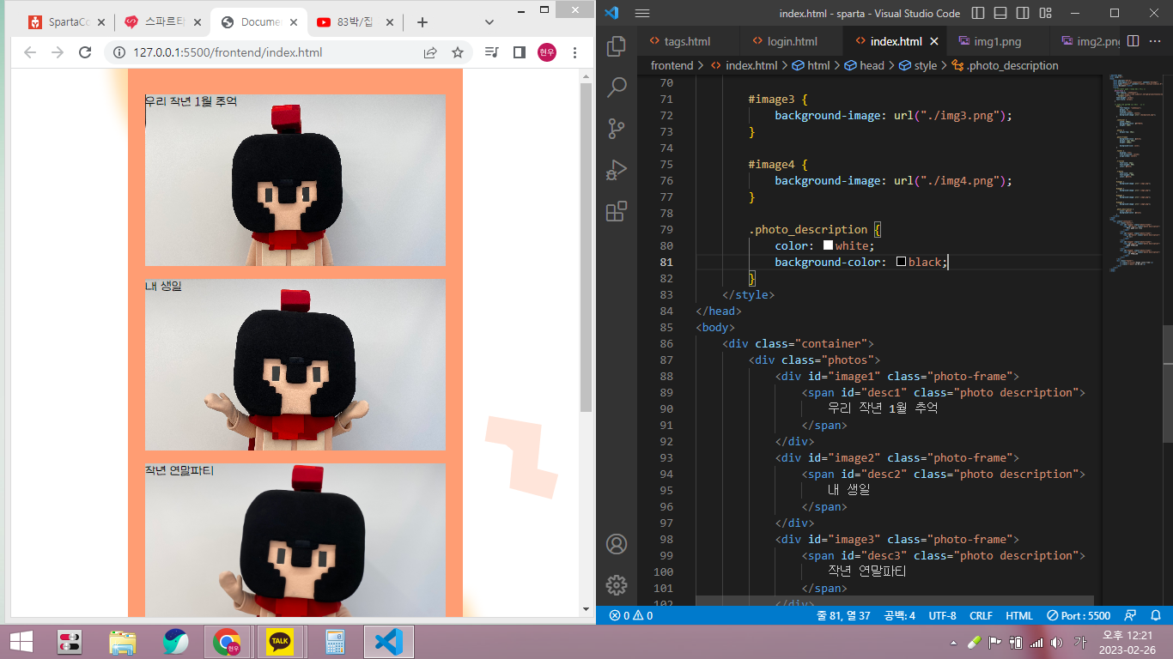Open the Run and Debug view
Viewport: 1173px width, 659px height.
tap(617, 170)
